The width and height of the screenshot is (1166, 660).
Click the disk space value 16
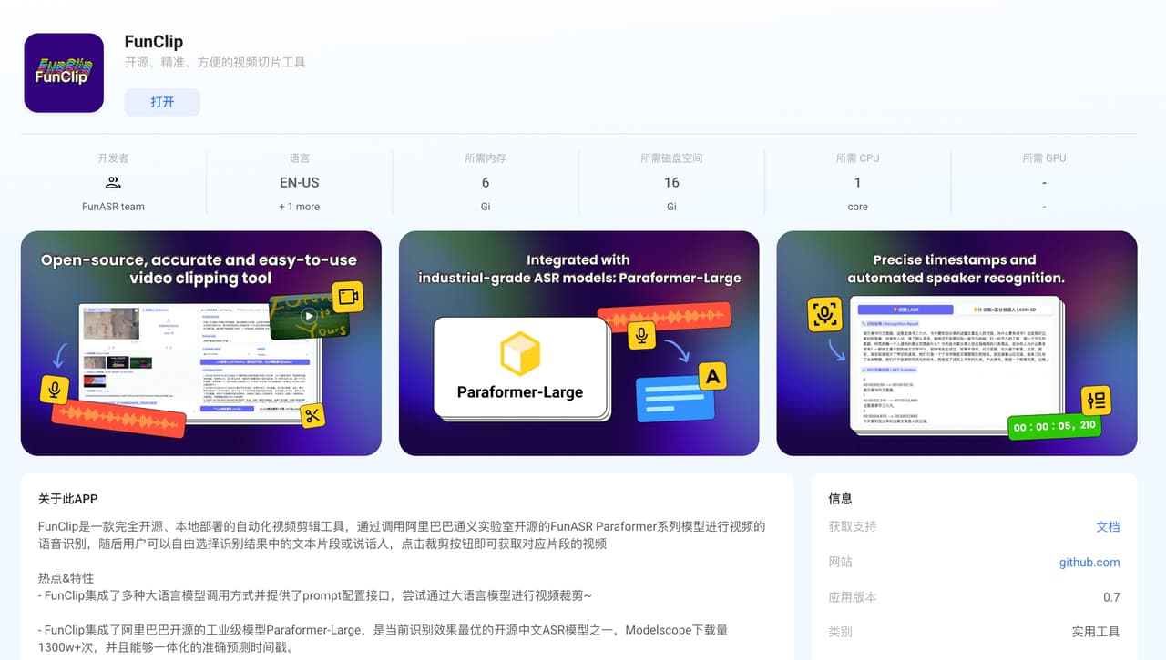[671, 182]
